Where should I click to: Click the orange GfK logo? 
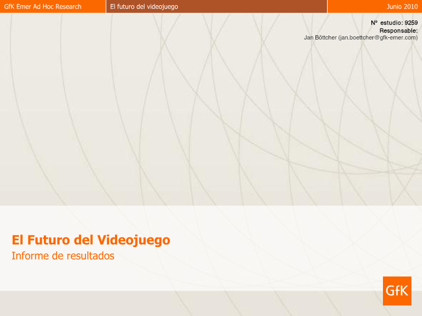coord(397,291)
